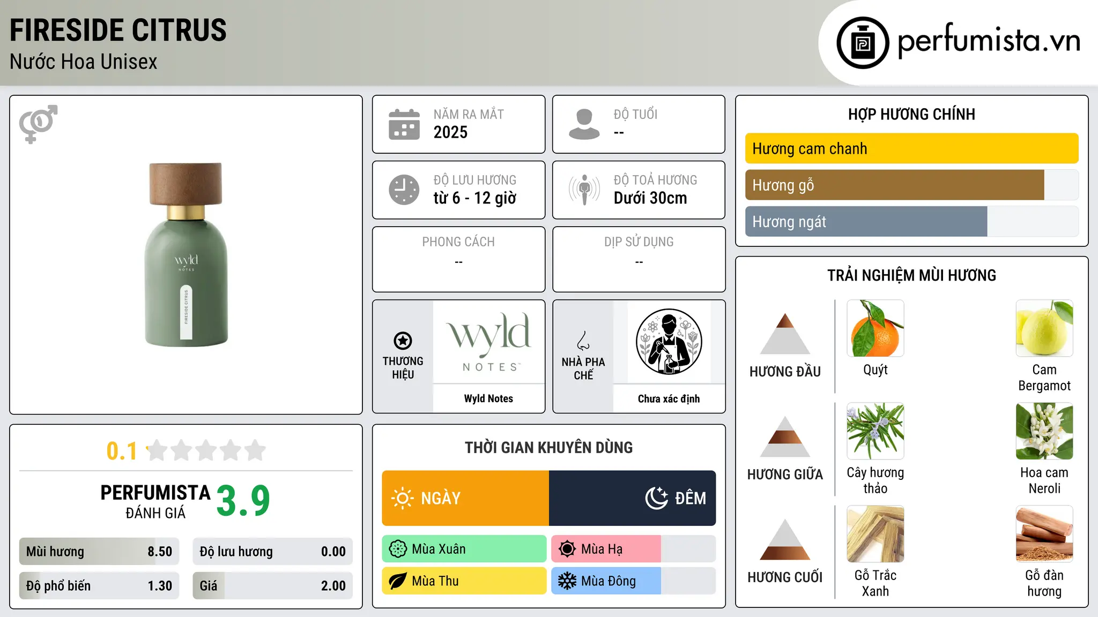Click the middle notes pyramid icon
This screenshot has width=1098, height=617.
(785, 437)
